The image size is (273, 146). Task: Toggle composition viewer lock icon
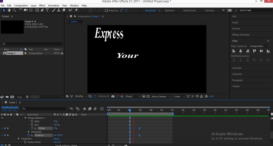tap(75, 16)
